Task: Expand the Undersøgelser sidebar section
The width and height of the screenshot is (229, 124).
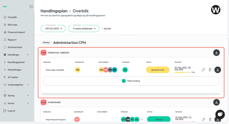Action: [x=16, y=85]
